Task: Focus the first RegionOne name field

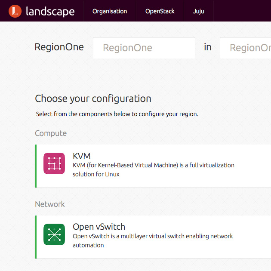Action: click(144, 48)
